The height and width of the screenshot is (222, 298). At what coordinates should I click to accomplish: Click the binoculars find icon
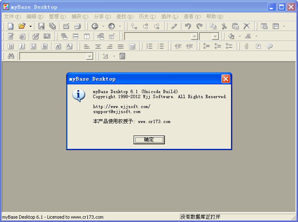click(x=11, y=56)
